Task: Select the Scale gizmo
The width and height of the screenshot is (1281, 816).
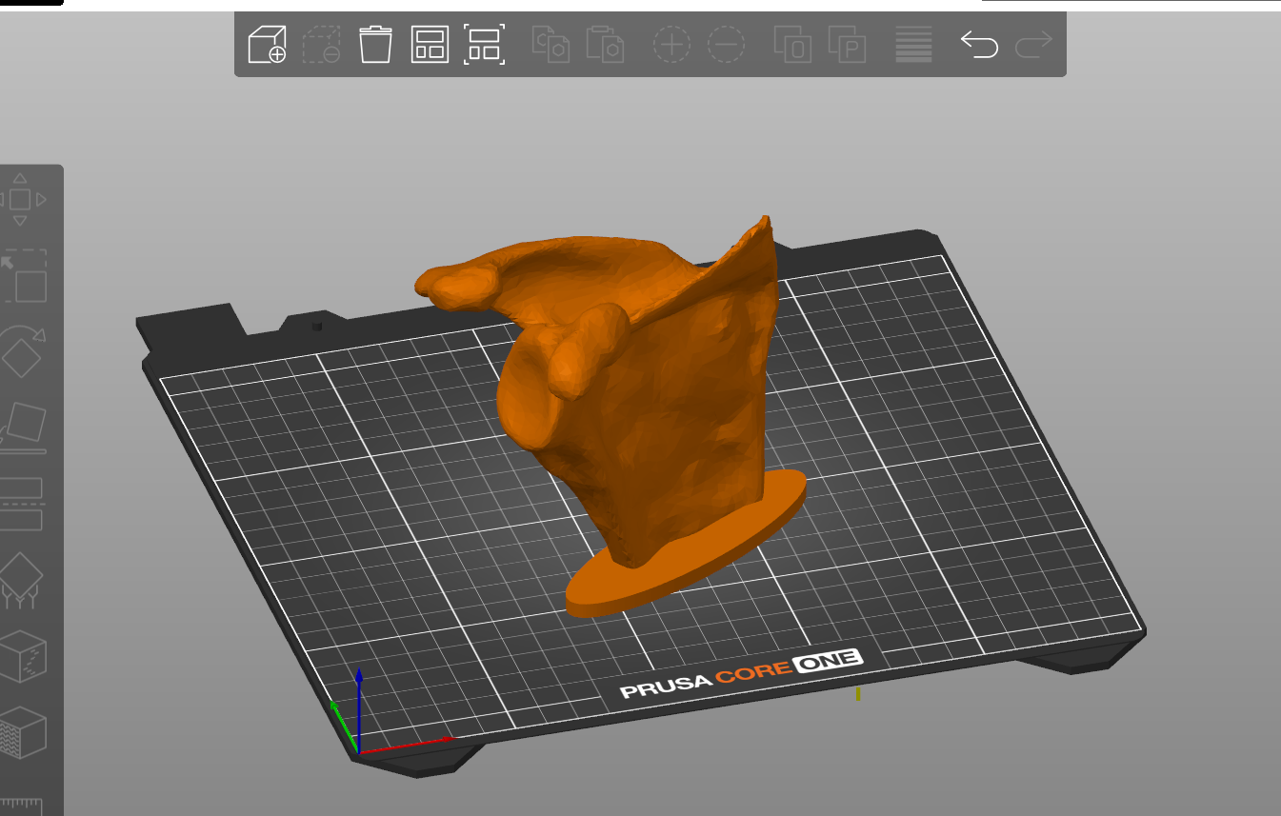Action: click(x=23, y=275)
